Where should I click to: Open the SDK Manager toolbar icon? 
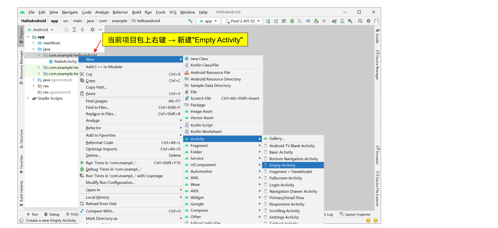point(350,21)
